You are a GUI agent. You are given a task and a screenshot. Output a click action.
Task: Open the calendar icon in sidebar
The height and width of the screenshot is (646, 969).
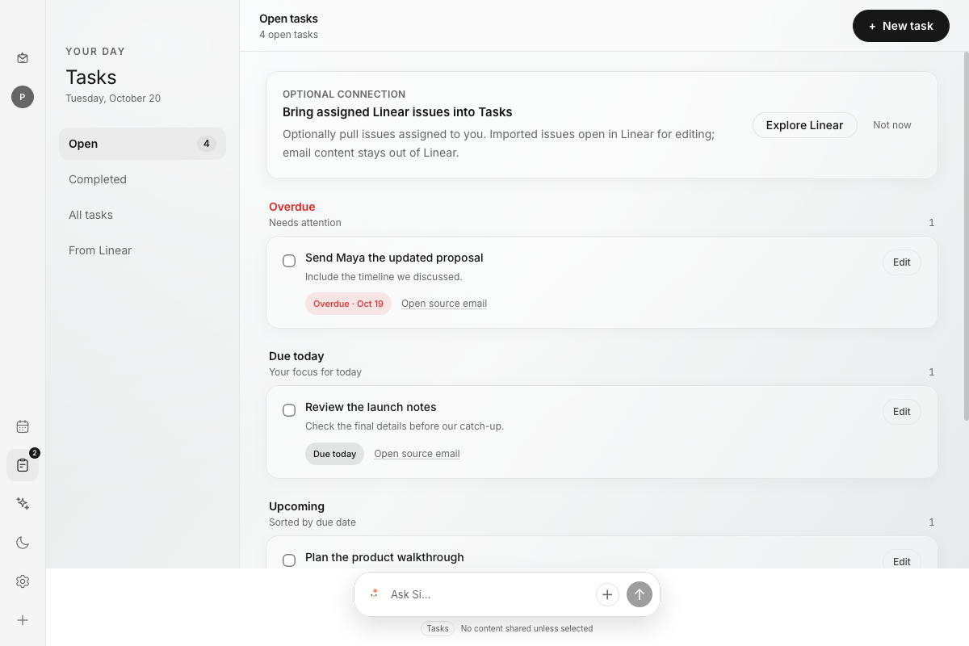(23, 426)
